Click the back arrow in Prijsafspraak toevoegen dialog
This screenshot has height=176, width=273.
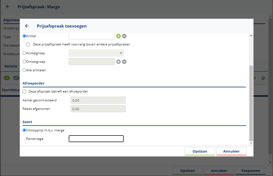(27, 26)
